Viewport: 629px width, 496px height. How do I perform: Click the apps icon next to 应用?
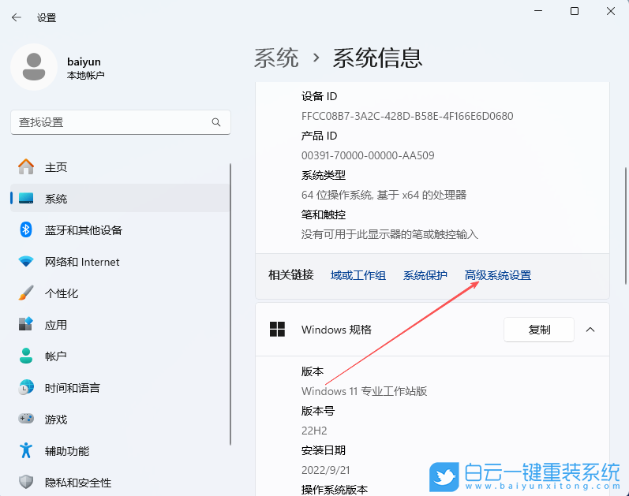(x=26, y=324)
